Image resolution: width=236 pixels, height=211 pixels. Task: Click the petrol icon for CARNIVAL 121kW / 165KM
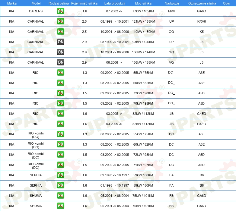click(60, 21)
